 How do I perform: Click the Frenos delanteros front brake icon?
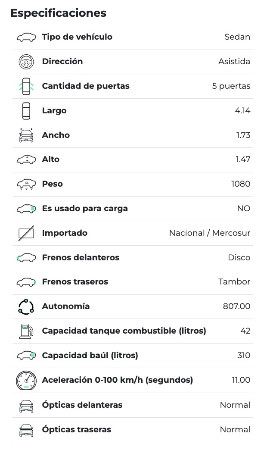tap(26, 258)
